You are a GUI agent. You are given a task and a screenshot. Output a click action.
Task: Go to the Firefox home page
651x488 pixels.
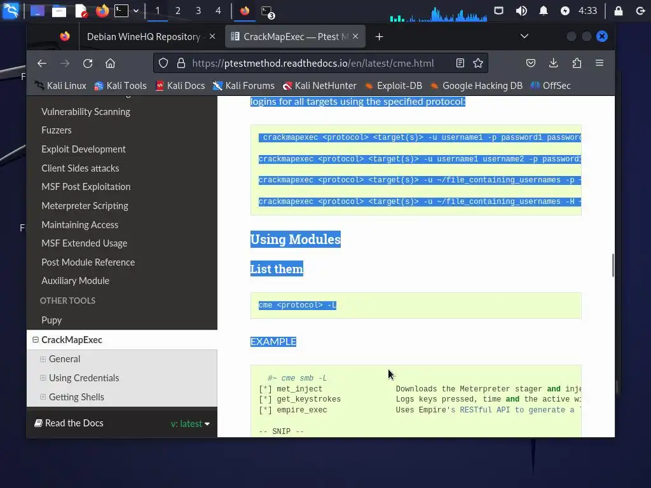click(x=110, y=63)
